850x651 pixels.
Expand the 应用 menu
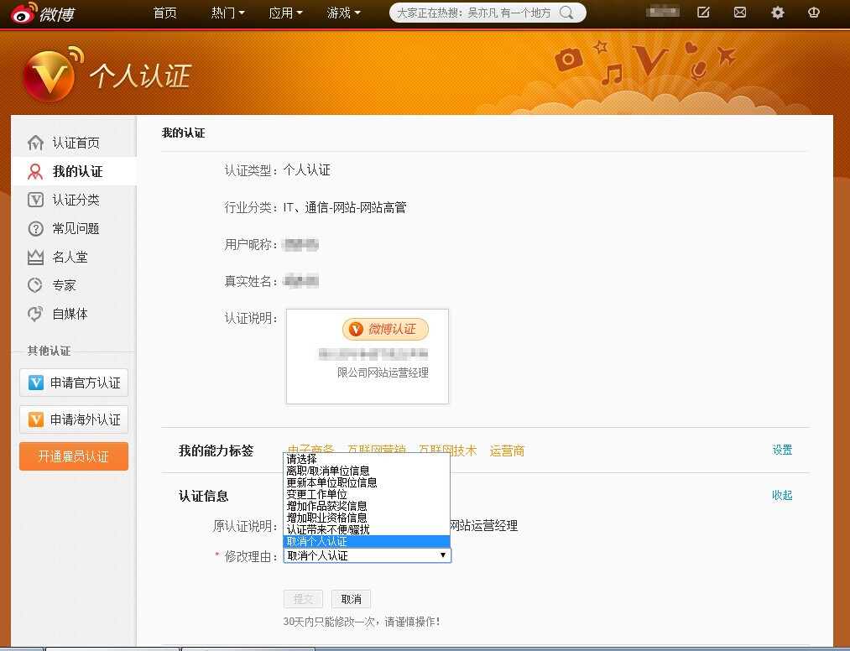[285, 13]
